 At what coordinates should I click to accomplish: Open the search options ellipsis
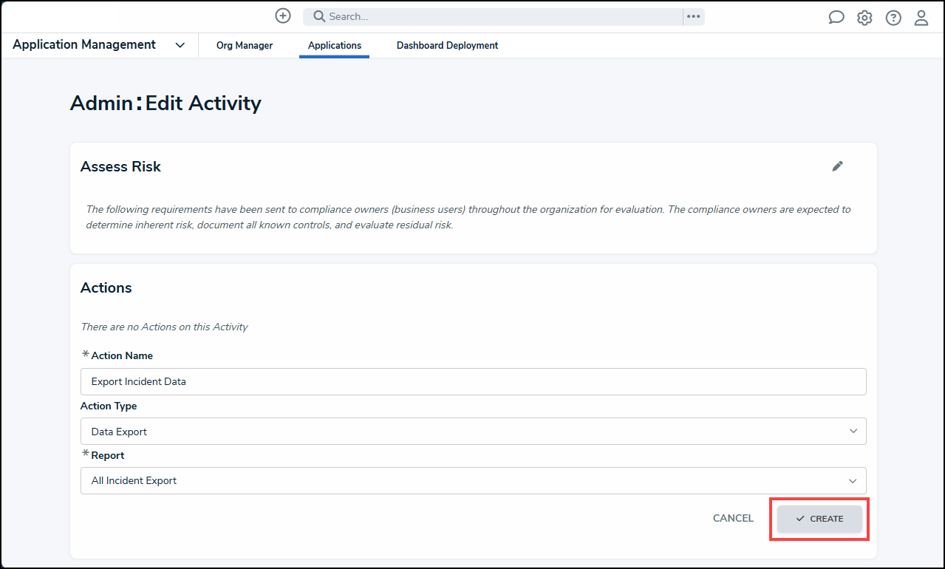(x=693, y=16)
